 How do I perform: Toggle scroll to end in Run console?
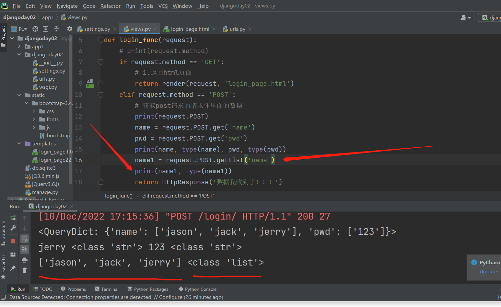tap(25, 249)
